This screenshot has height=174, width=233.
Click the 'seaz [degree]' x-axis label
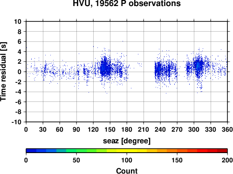coord(127,141)
